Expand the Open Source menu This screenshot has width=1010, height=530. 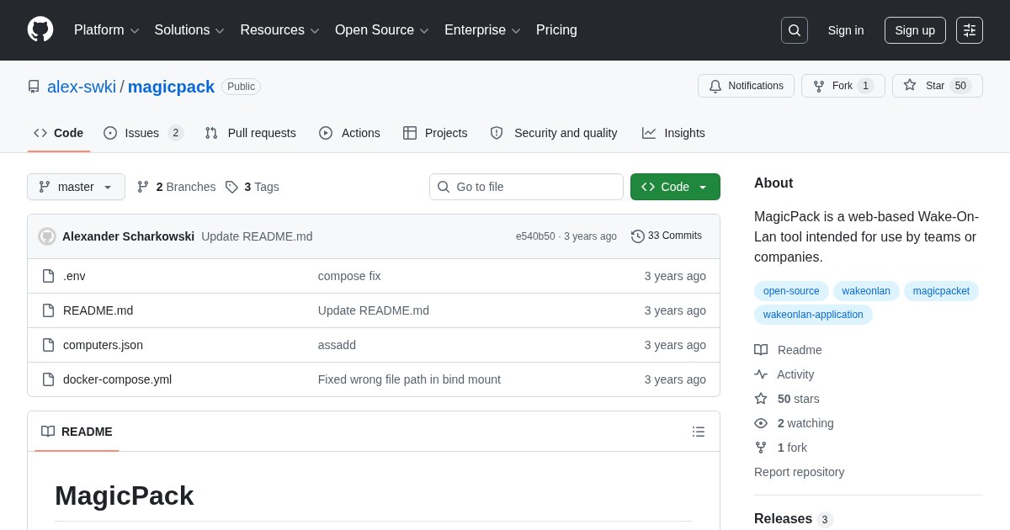(382, 30)
